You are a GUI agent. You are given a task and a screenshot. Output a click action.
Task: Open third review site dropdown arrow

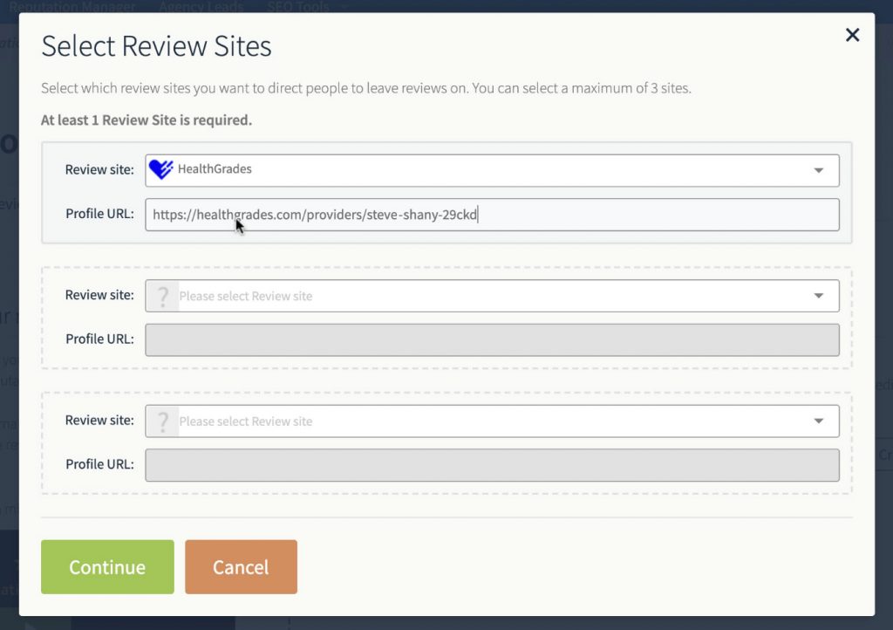[x=818, y=421]
